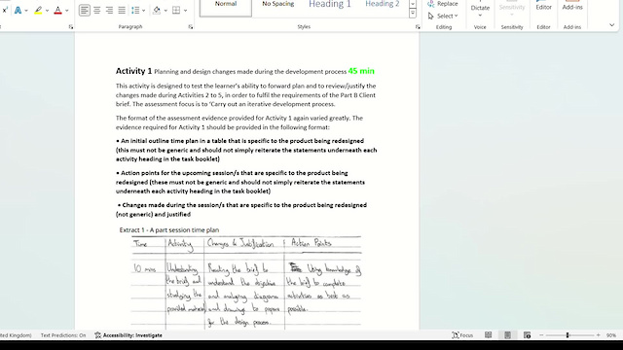Expand text highlight color options
623x350 pixels.
pos(47,11)
